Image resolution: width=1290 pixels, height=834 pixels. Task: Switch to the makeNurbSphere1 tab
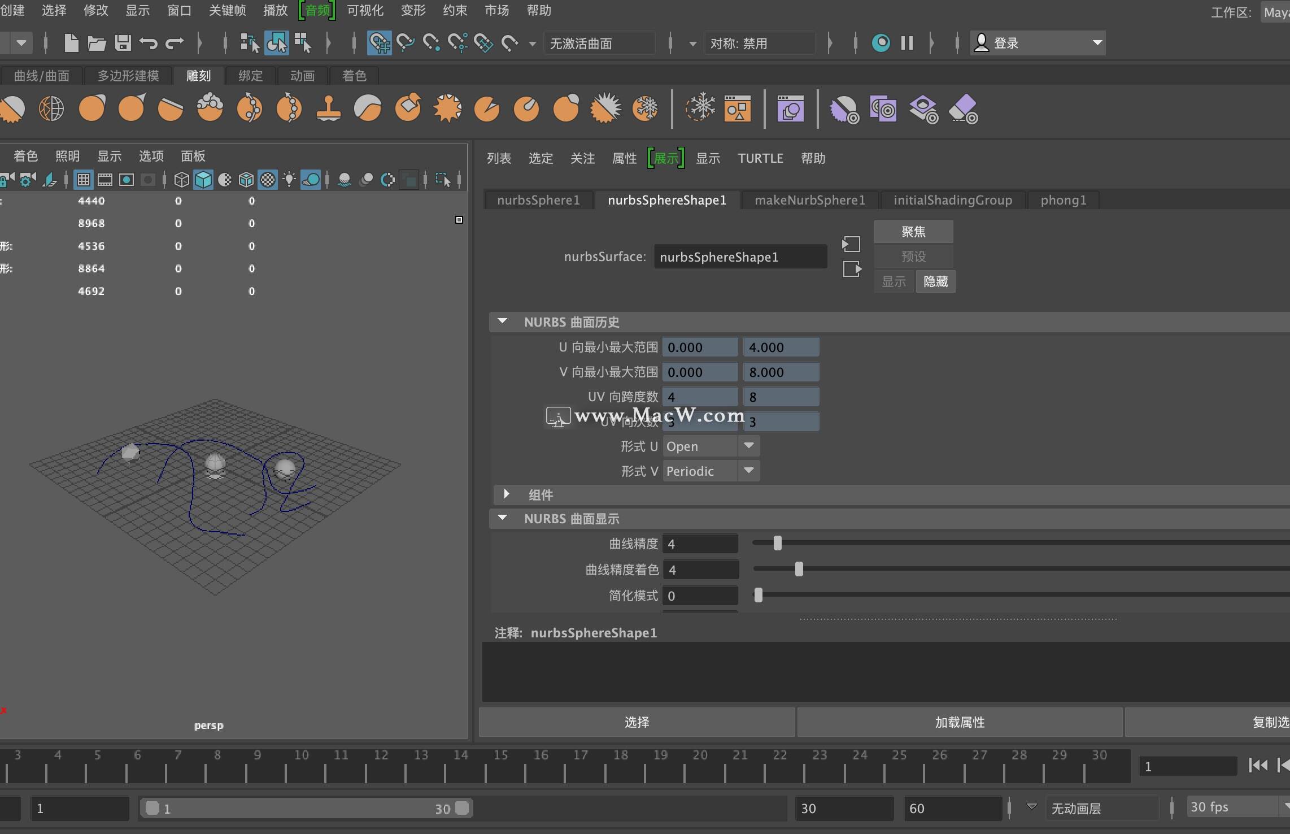(809, 200)
